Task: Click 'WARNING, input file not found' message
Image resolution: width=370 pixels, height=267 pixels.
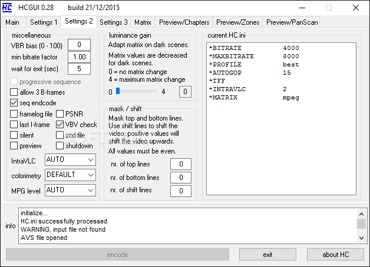Action: (x=63, y=229)
